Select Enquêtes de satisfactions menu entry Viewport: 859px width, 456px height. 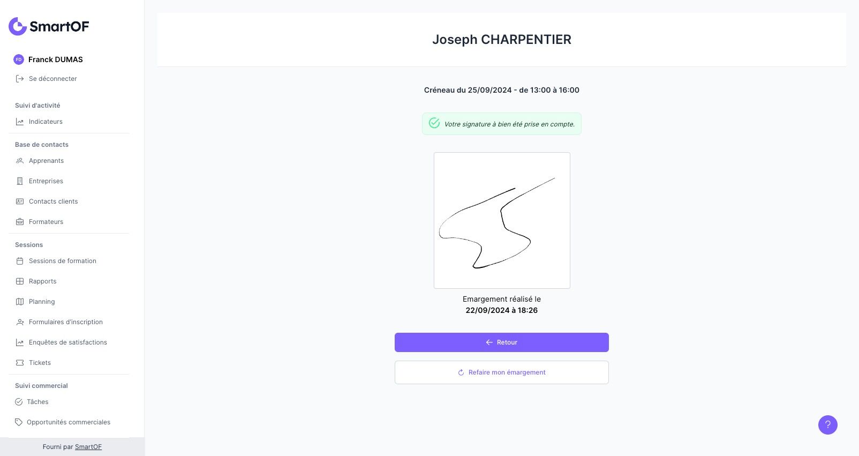click(x=67, y=342)
